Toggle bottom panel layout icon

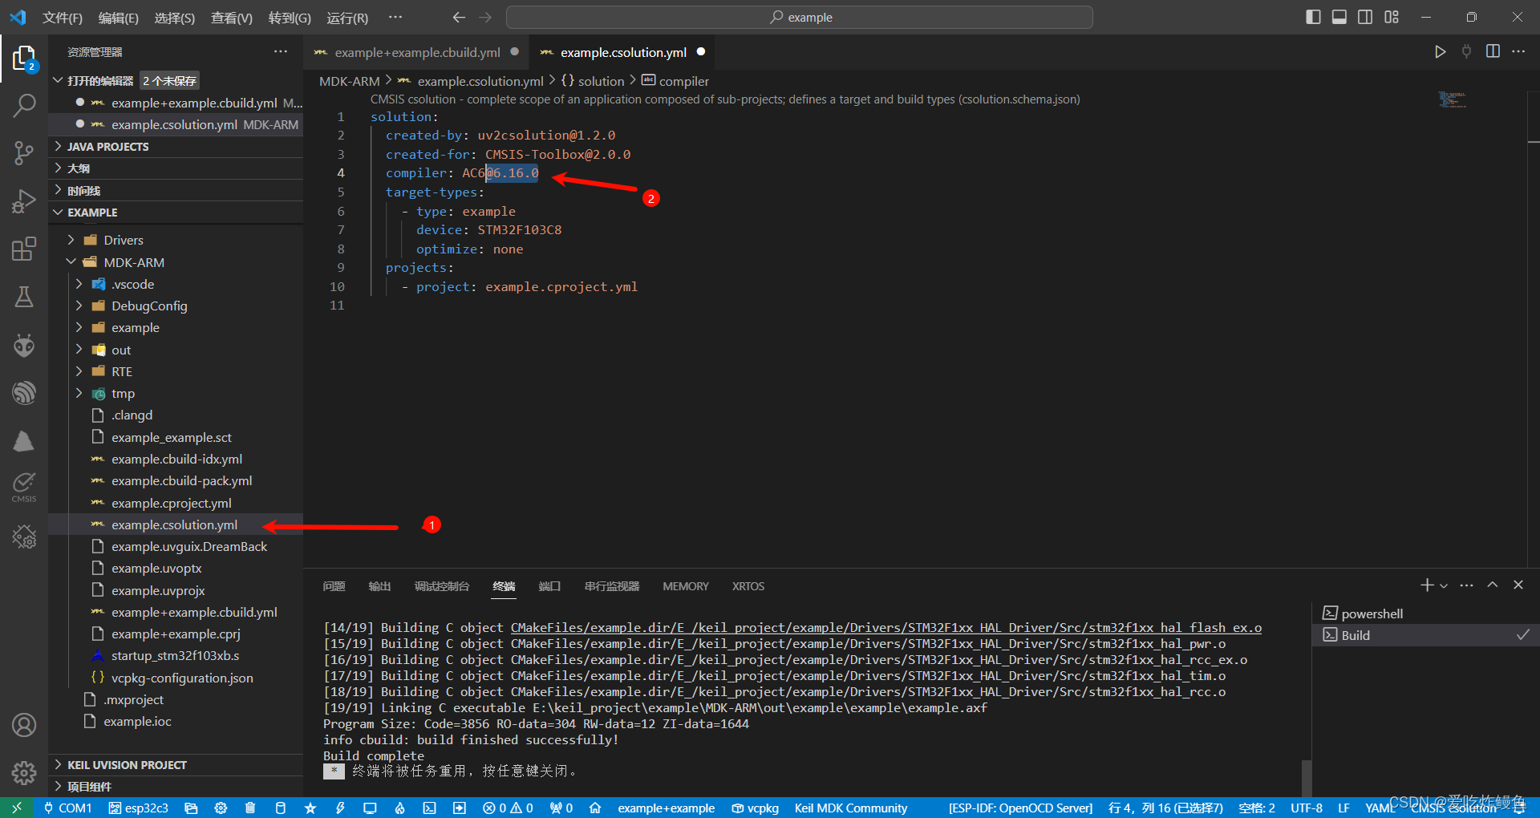click(x=1339, y=17)
